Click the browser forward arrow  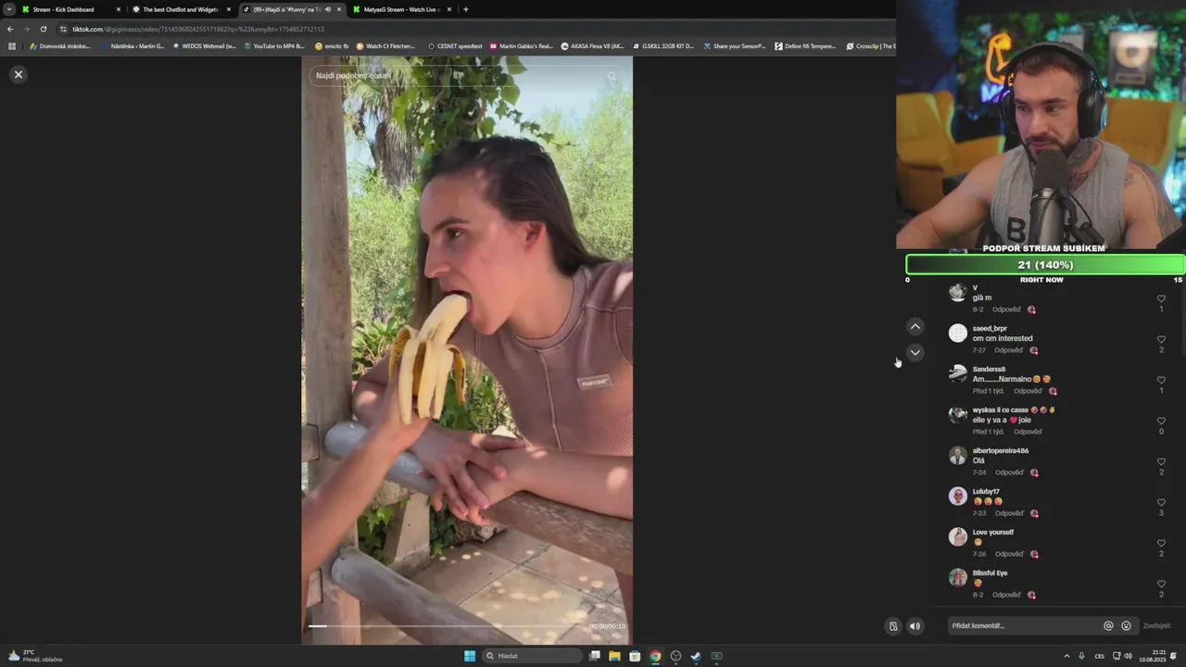click(x=26, y=29)
